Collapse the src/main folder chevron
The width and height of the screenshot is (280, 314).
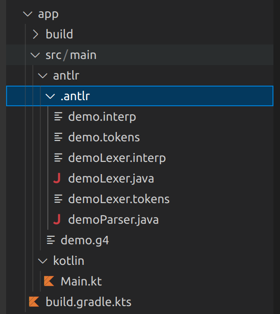click(35, 55)
